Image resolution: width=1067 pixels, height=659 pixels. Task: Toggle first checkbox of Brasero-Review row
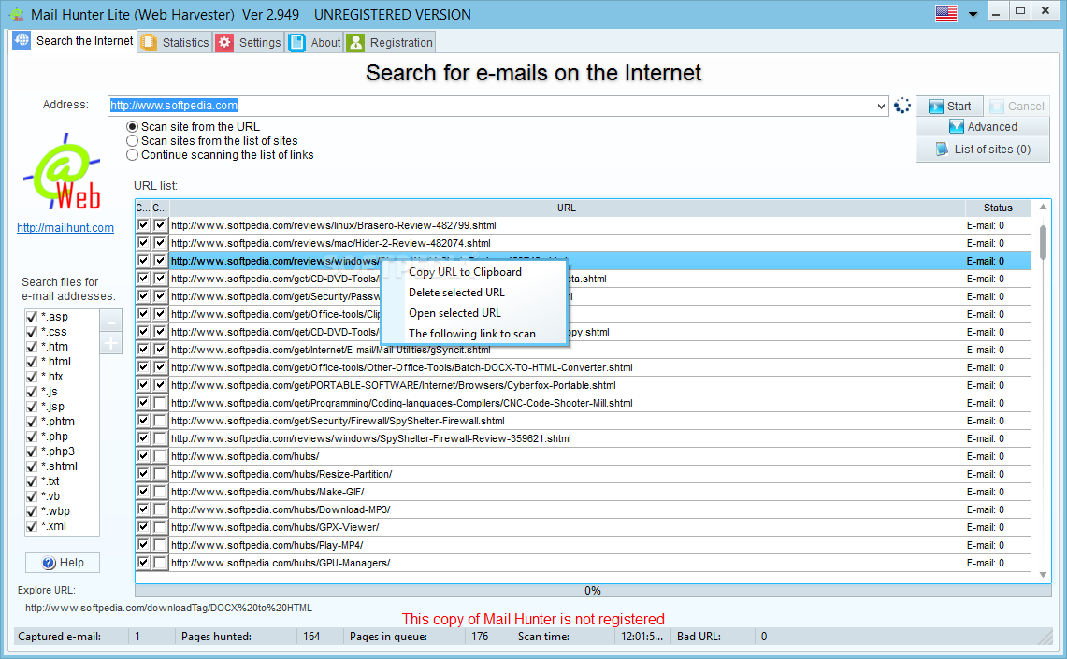tap(143, 225)
